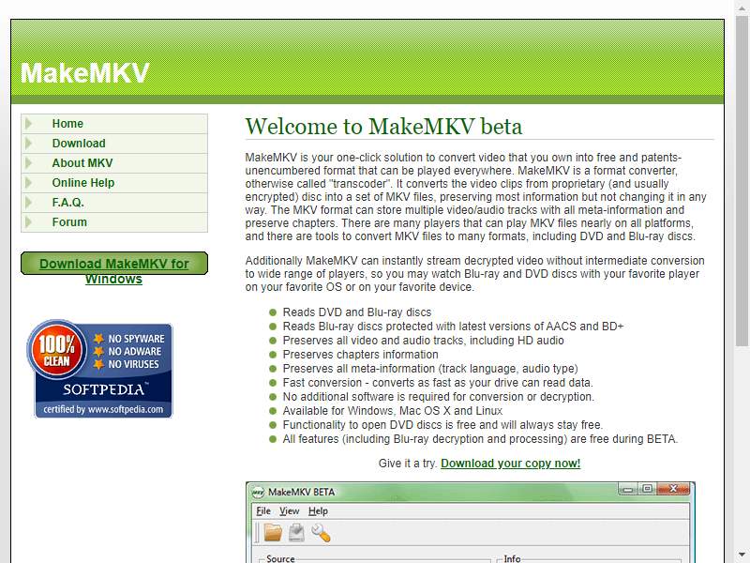The width and height of the screenshot is (750, 563).
Task: Click the Softpedia 100% Clean badge
Action: tap(100, 369)
